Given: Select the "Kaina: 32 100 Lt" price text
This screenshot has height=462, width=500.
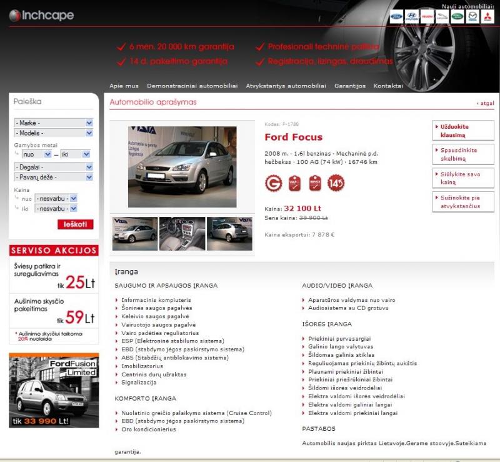Looking at the screenshot, I should [292, 208].
